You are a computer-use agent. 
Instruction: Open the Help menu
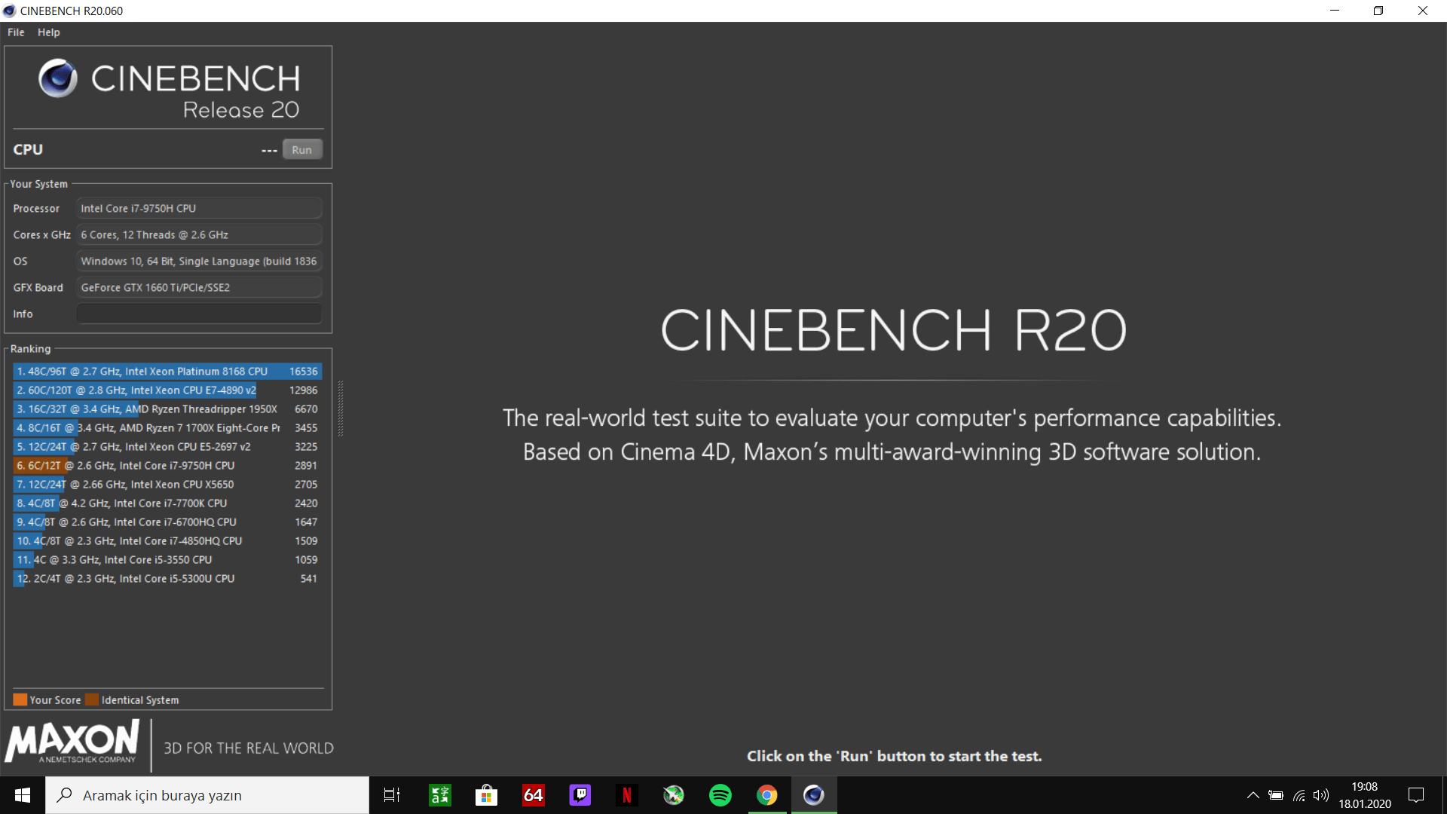[x=49, y=32]
